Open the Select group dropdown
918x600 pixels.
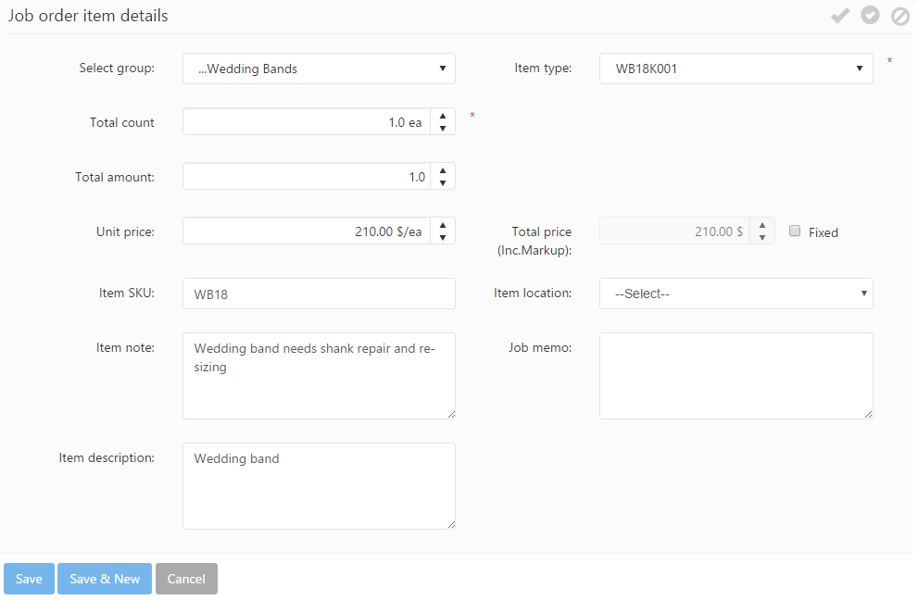coord(319,69)
